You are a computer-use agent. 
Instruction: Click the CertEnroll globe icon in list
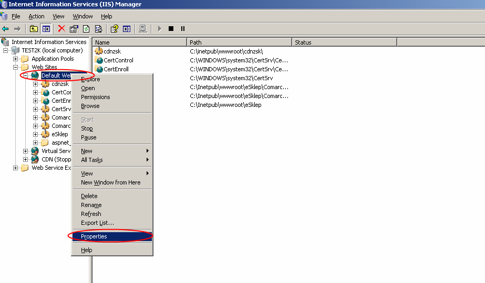point(99,69)
